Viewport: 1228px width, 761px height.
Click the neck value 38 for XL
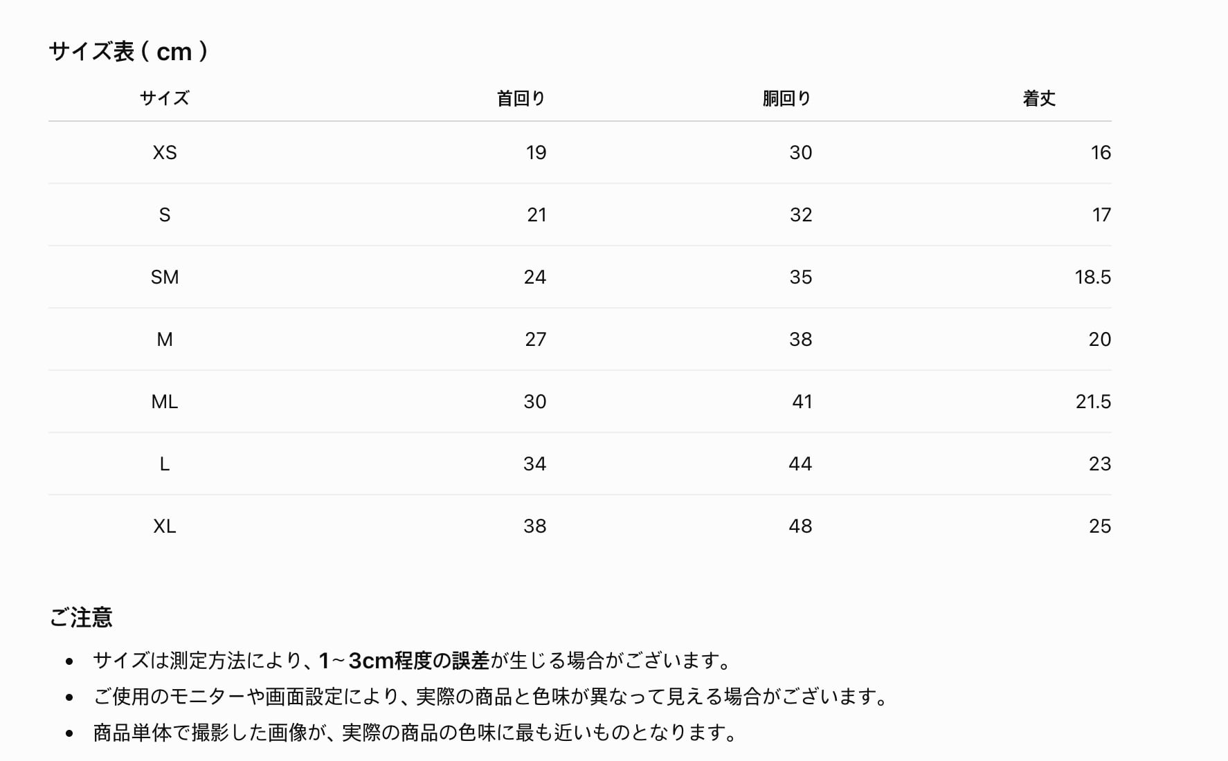pyautogui.click(x=534, y=526)
